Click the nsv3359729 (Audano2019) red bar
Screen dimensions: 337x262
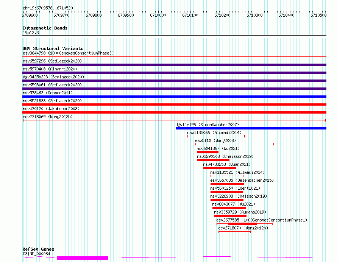[x=230, y=216]
